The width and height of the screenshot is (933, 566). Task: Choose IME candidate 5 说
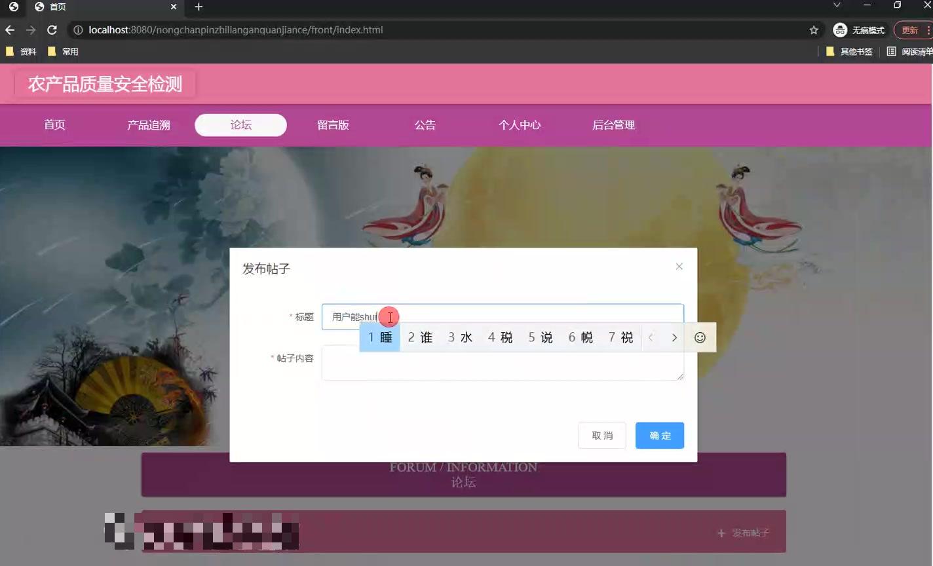pyautogui.click(x=541, y=337)
